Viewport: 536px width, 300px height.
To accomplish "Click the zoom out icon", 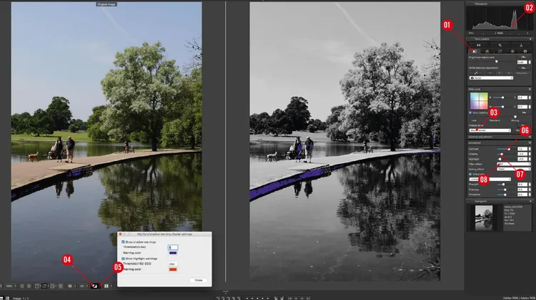I will 22,286.
